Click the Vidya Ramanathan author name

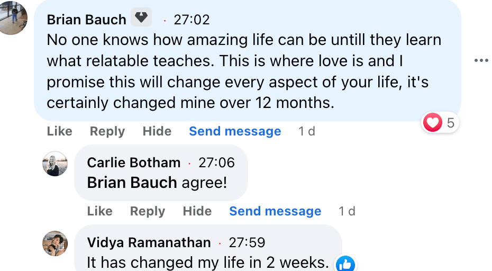pos(149,243)
